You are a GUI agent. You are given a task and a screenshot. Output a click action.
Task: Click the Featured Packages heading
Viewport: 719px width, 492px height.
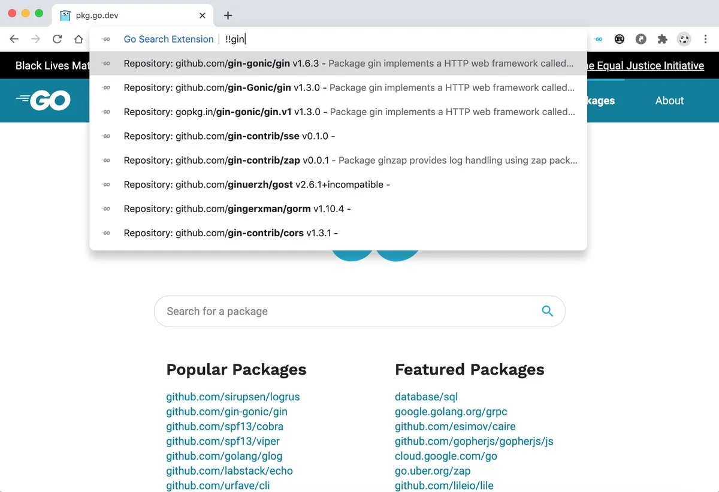(470, 370)
